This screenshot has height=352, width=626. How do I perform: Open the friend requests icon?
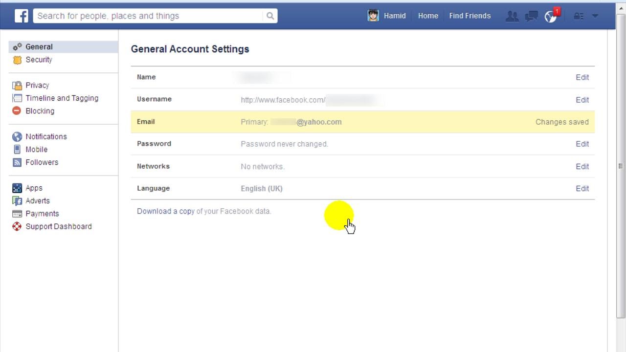click(512, 16)
